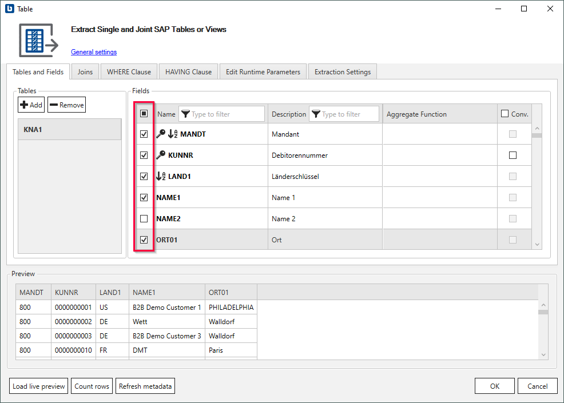Click 'Debitorennummer' description cell
This screenshot has width=564, height=403.
325,155
